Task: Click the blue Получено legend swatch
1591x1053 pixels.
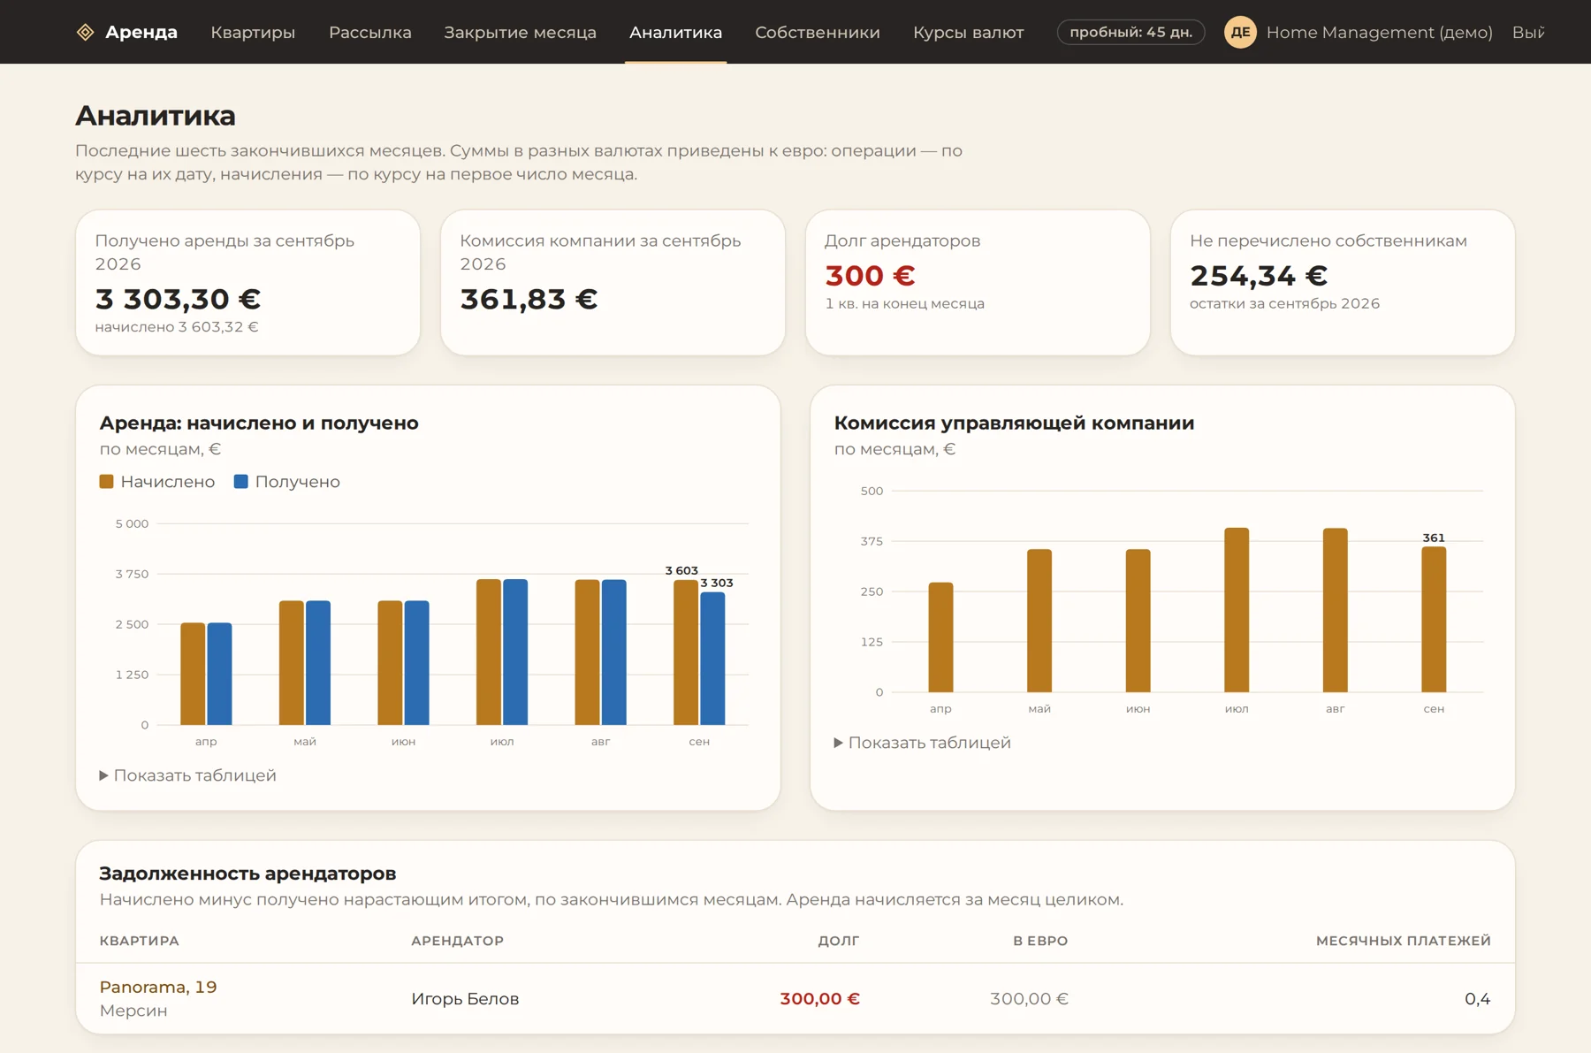Action: tap(240, 482)
